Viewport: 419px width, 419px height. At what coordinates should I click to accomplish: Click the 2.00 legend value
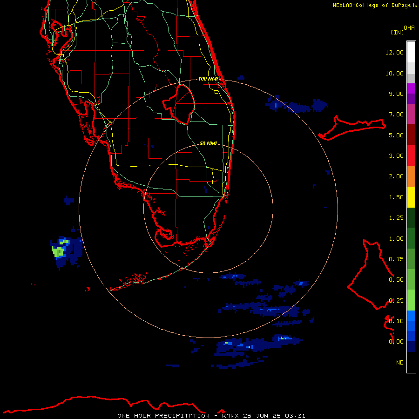[396, 176]
